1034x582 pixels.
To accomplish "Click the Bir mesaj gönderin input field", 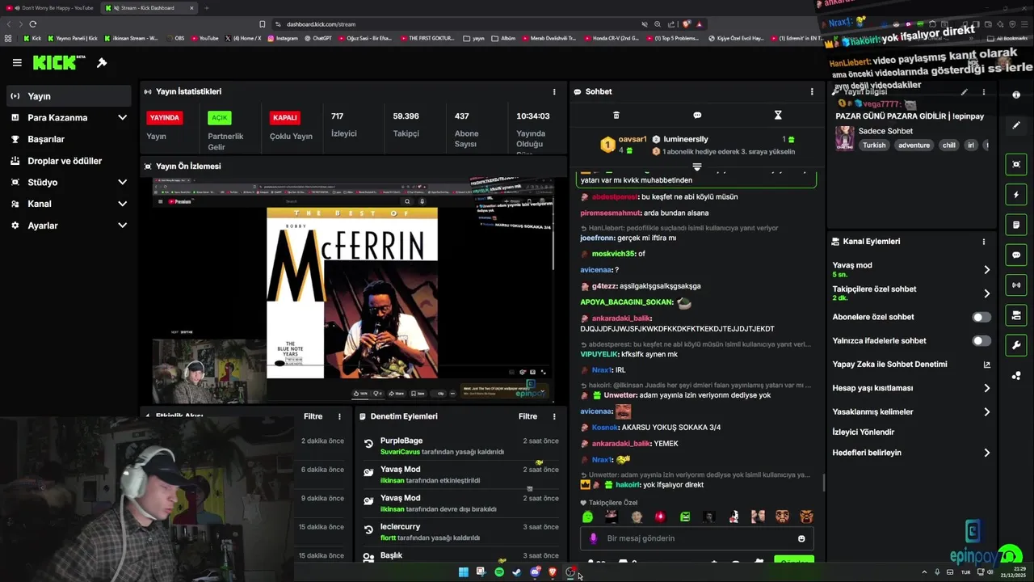I will 696,538.
